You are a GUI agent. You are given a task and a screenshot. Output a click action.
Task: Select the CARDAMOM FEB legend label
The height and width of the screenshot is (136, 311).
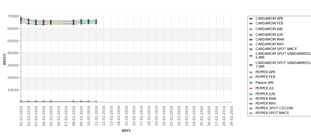pyautogui.click(x=269, y=23)
